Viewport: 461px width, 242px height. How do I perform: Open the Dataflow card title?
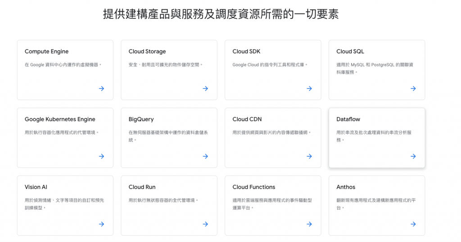point(348,119)
